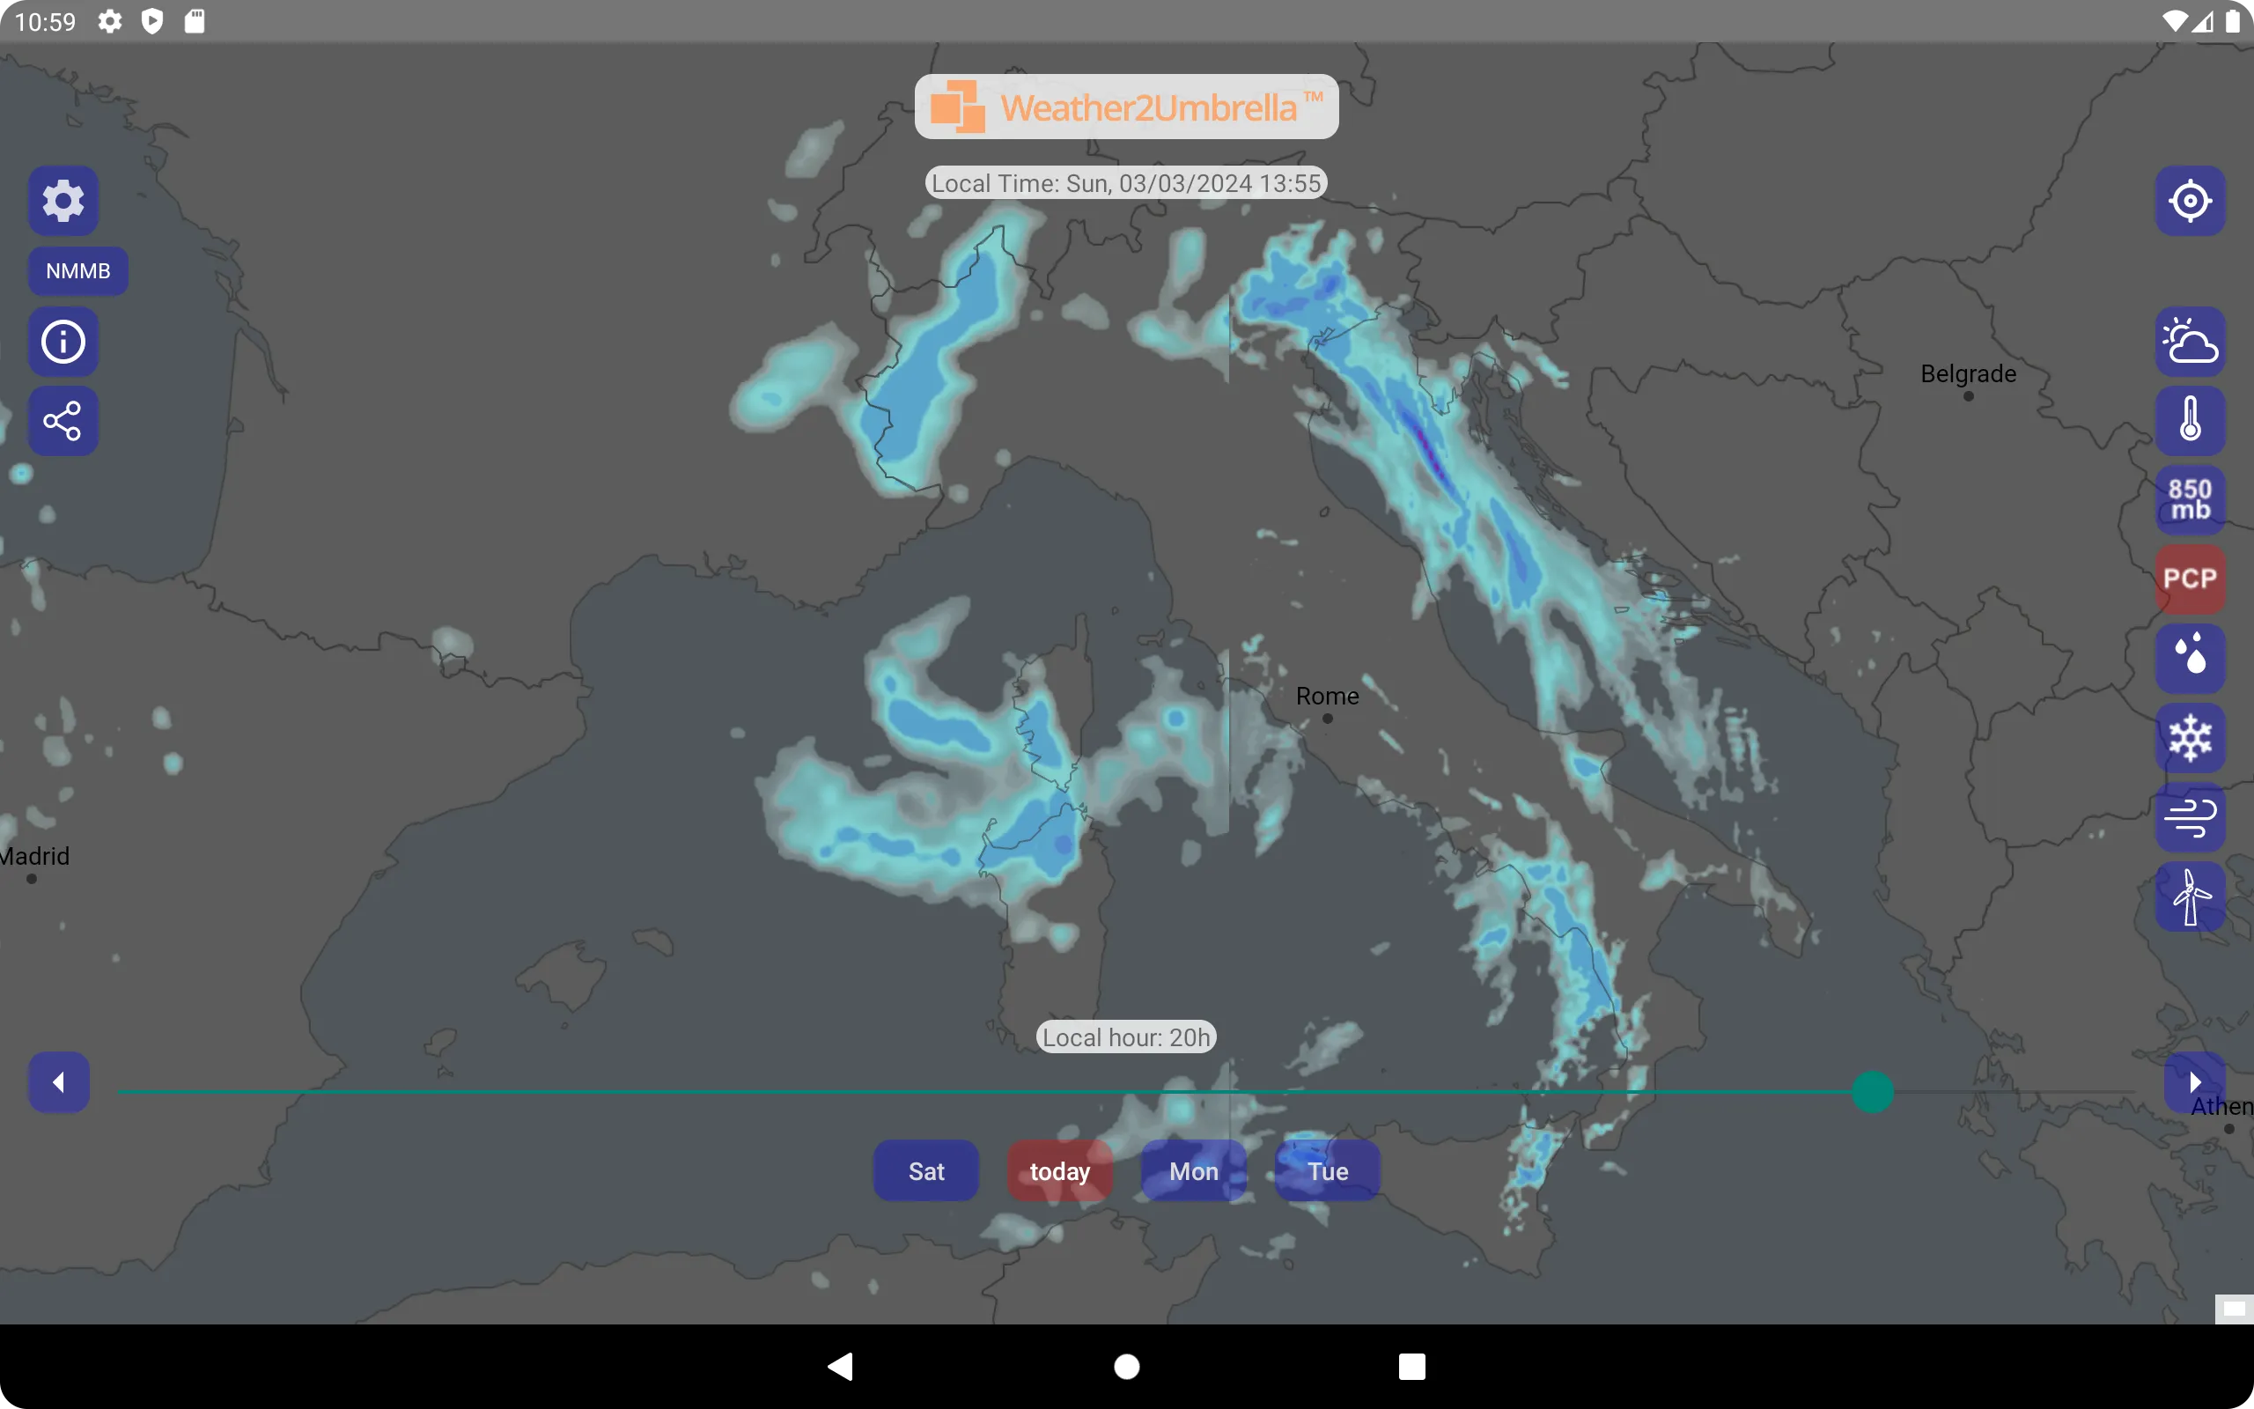Toggle snowflake/snow layer display
This screenshot has height=1409, width=2254.
coord(2189,737)
